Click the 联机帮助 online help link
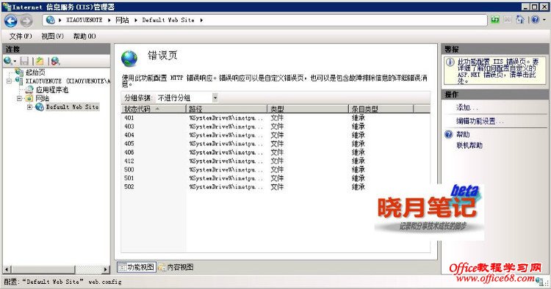The height and width of the screenshot is (289, 551). 469,145
